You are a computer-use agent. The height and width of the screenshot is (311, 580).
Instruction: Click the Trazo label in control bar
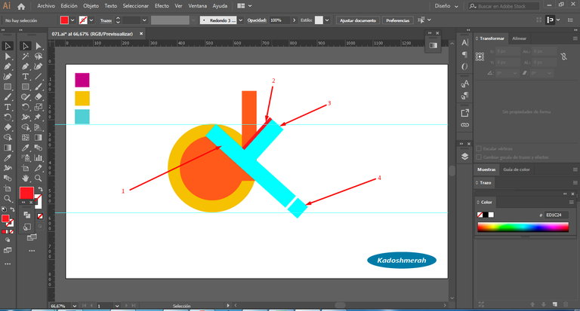pyautogui.click(x=106, y=20)
